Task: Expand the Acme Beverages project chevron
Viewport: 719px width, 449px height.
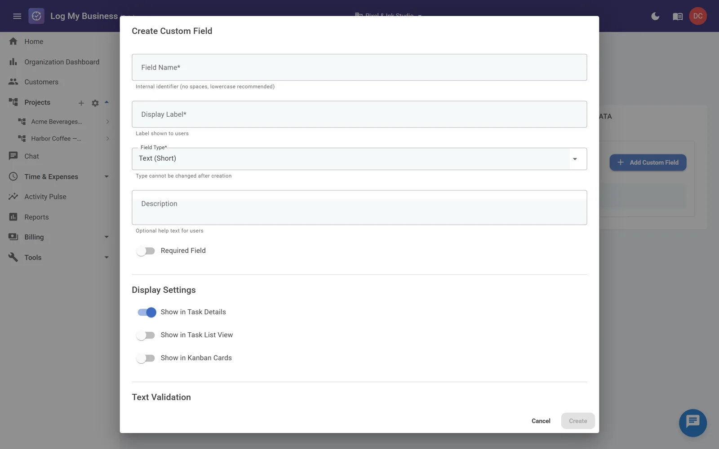Action: [108, 122]
